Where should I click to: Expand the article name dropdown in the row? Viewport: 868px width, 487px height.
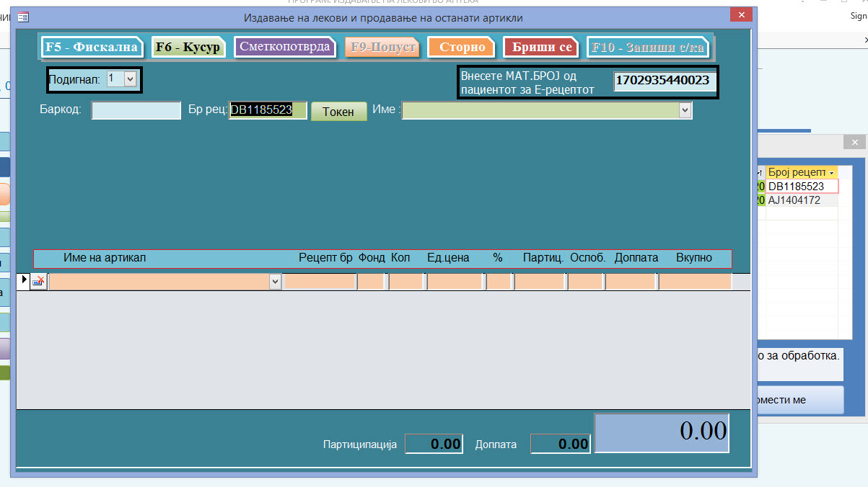pyautogui.click(x=275, y=282)
